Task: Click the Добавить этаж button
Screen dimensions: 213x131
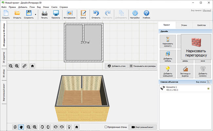Action: coord(116,66)
